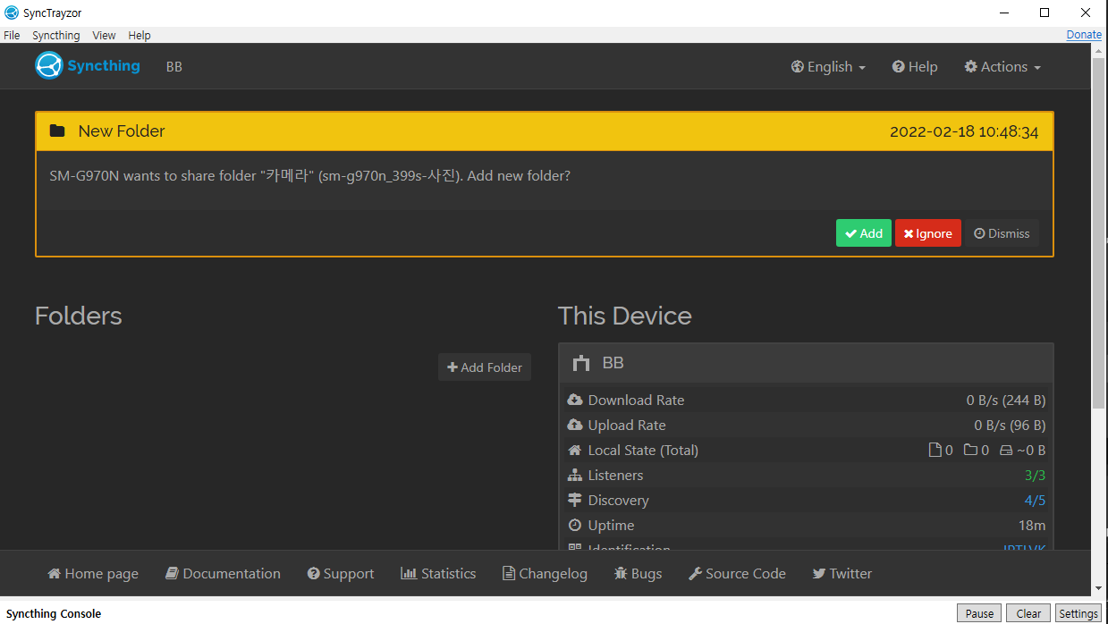
Task: Open the Syncthing menu
Action: pos(56,36)
